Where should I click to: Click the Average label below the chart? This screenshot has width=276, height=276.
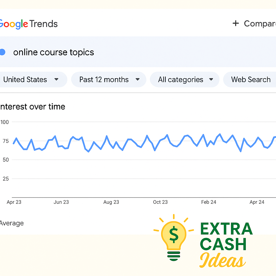[12, 223]
